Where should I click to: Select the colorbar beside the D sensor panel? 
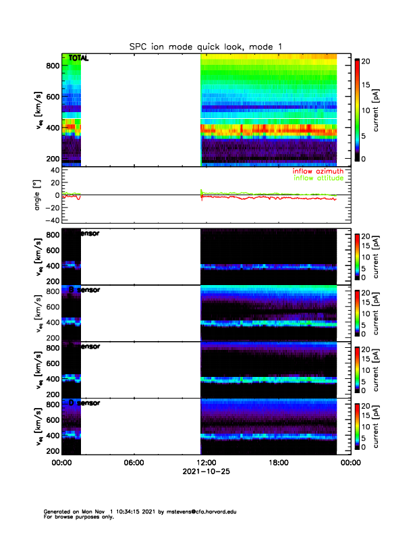358,426
